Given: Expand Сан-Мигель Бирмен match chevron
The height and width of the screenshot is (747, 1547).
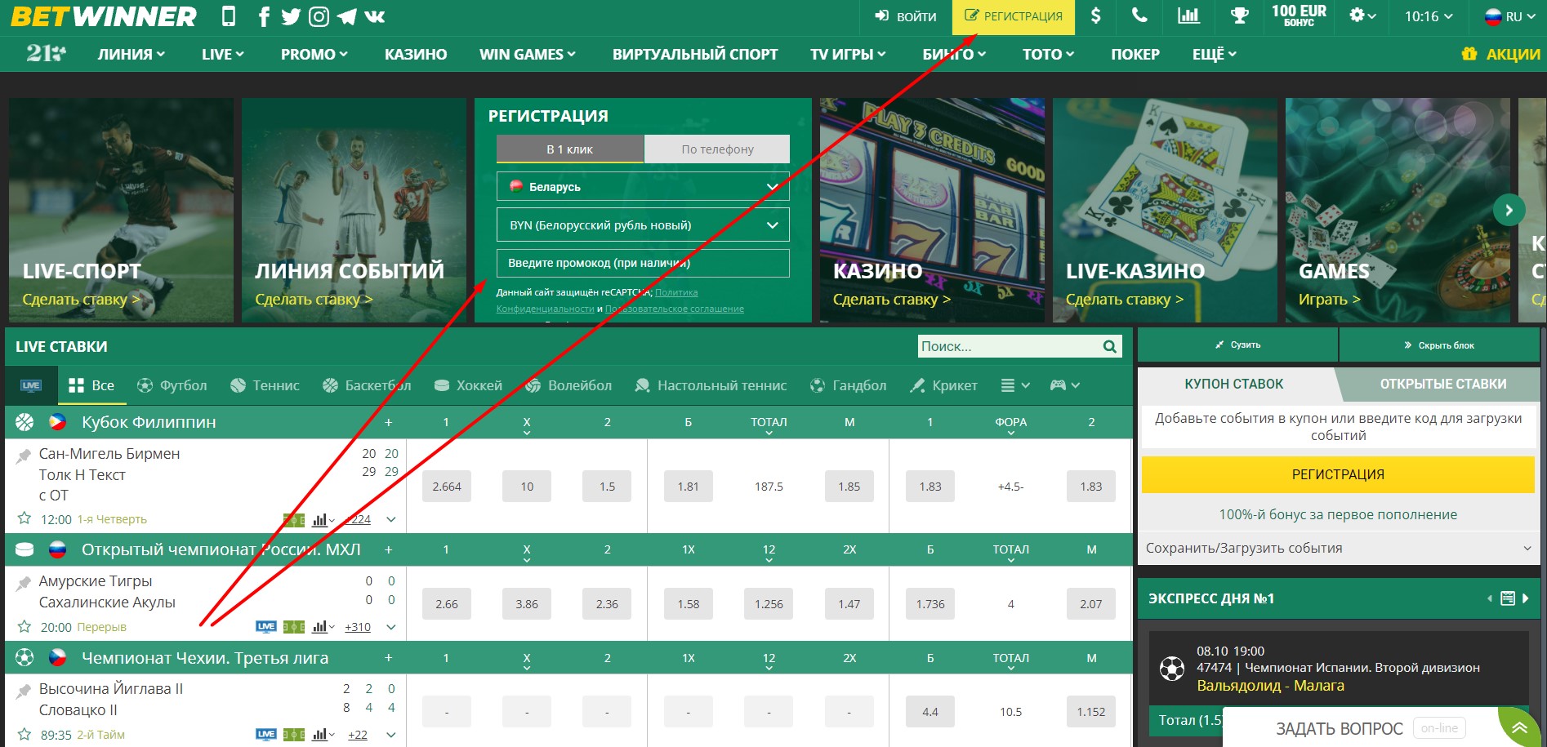Looking at the screenshot, I should (x=391, y=519).
